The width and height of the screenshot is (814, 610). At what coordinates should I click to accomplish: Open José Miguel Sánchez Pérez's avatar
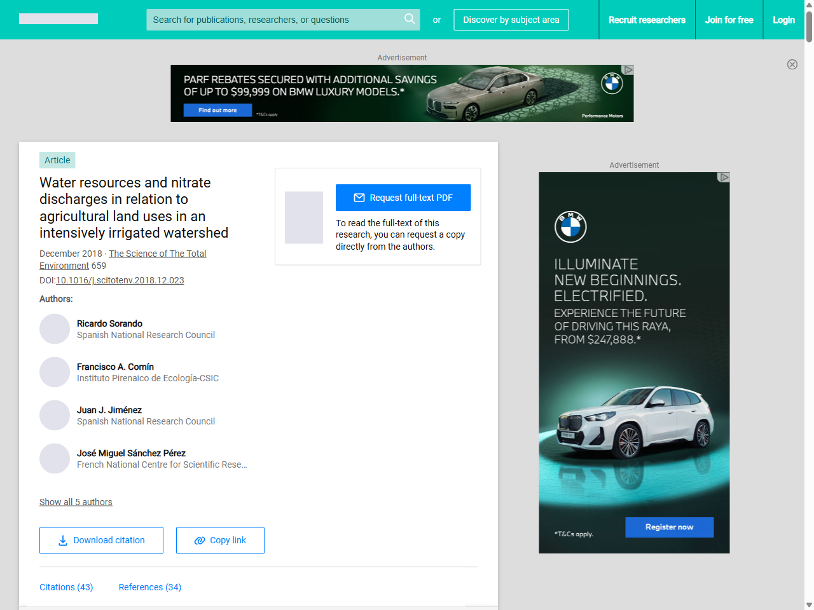pos(55,459)
